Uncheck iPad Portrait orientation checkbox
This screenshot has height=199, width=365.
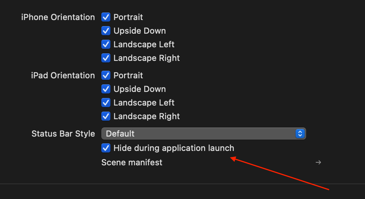tap(106, 75)
